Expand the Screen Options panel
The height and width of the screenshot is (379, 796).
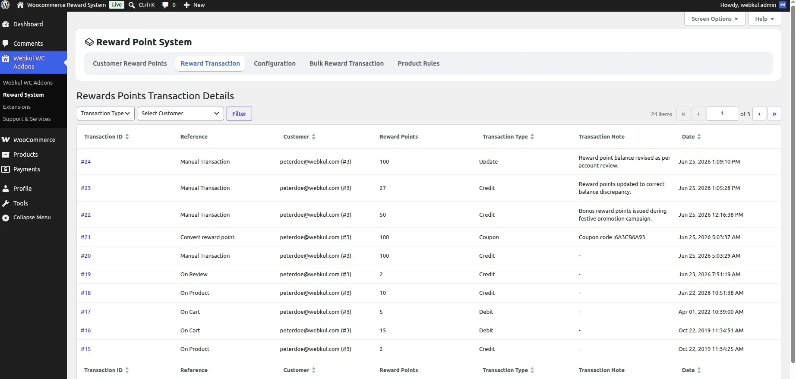tap(715, 19)
